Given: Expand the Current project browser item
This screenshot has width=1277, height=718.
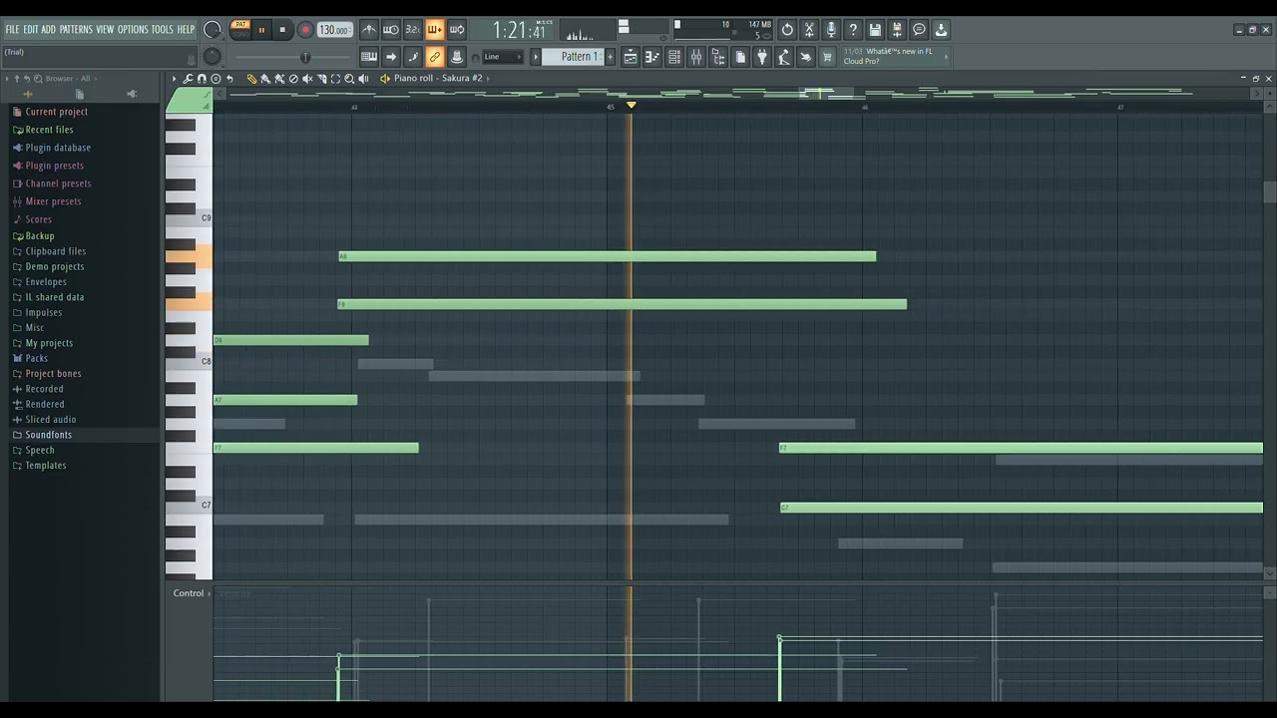Looking at the screenshot, I should (x=56, y=112).
